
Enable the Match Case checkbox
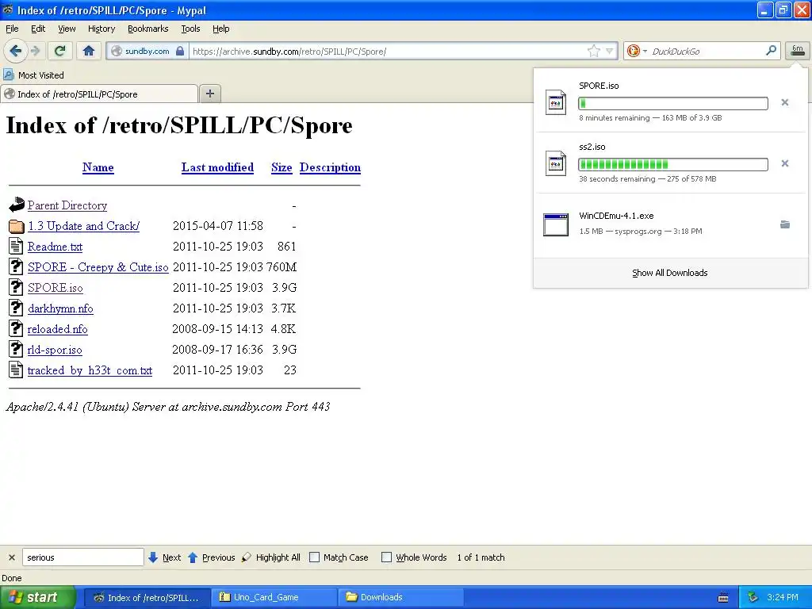(314, 557)
